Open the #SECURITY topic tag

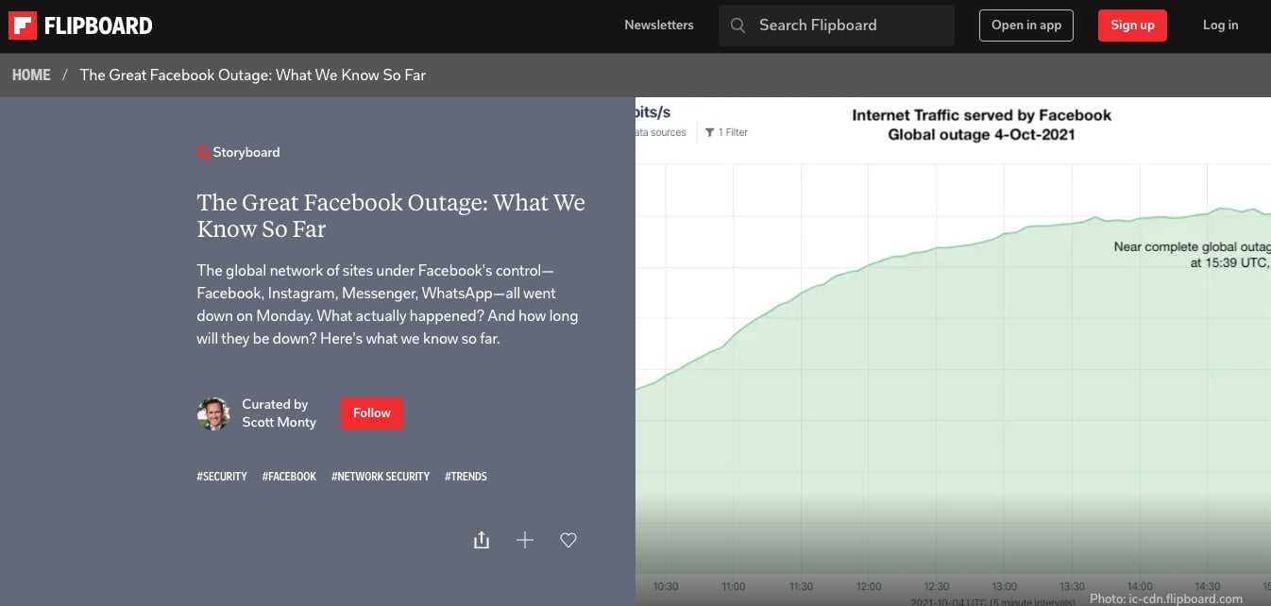click(x=222, y=477)
